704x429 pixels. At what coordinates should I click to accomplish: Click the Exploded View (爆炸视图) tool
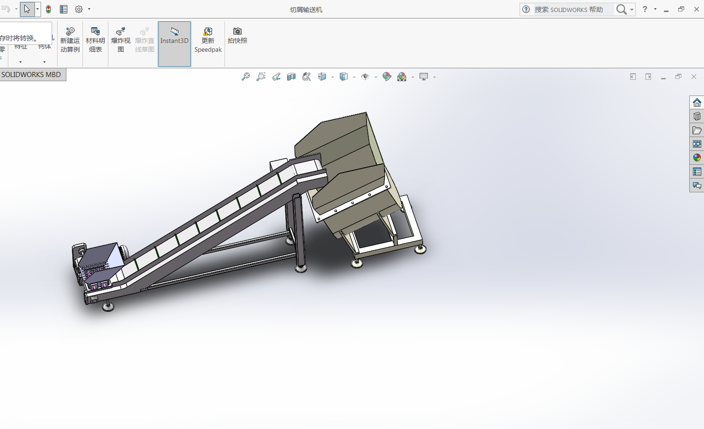coord(120,40)
